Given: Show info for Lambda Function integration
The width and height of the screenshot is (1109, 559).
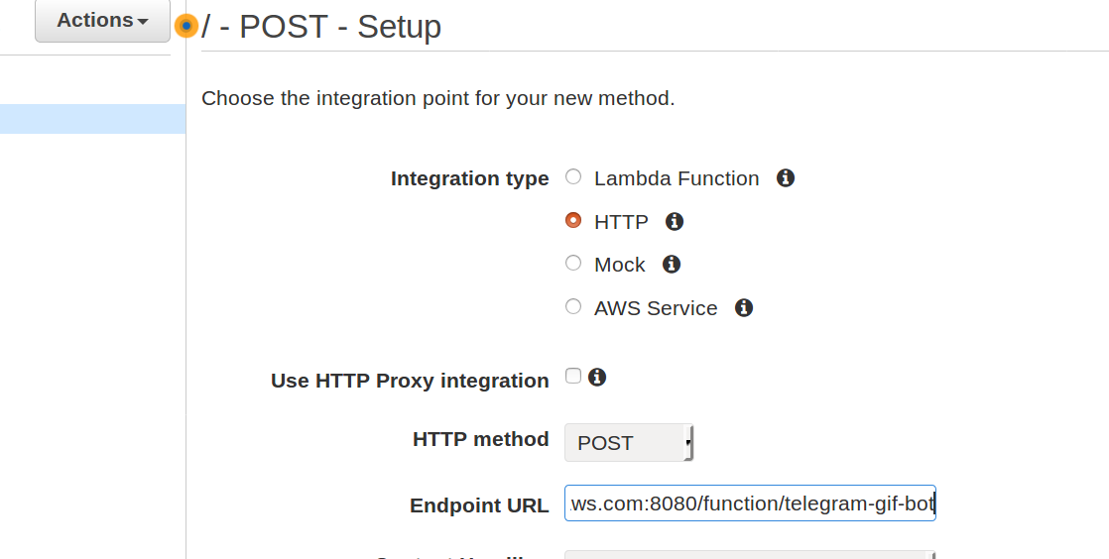Looking at the screenshot, I should (x=785, y=178).
